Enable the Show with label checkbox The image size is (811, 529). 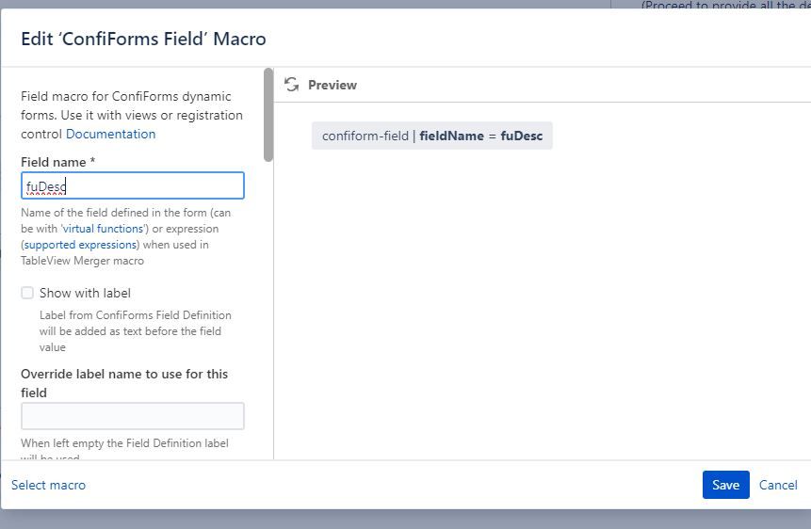[x=27, y=293]
